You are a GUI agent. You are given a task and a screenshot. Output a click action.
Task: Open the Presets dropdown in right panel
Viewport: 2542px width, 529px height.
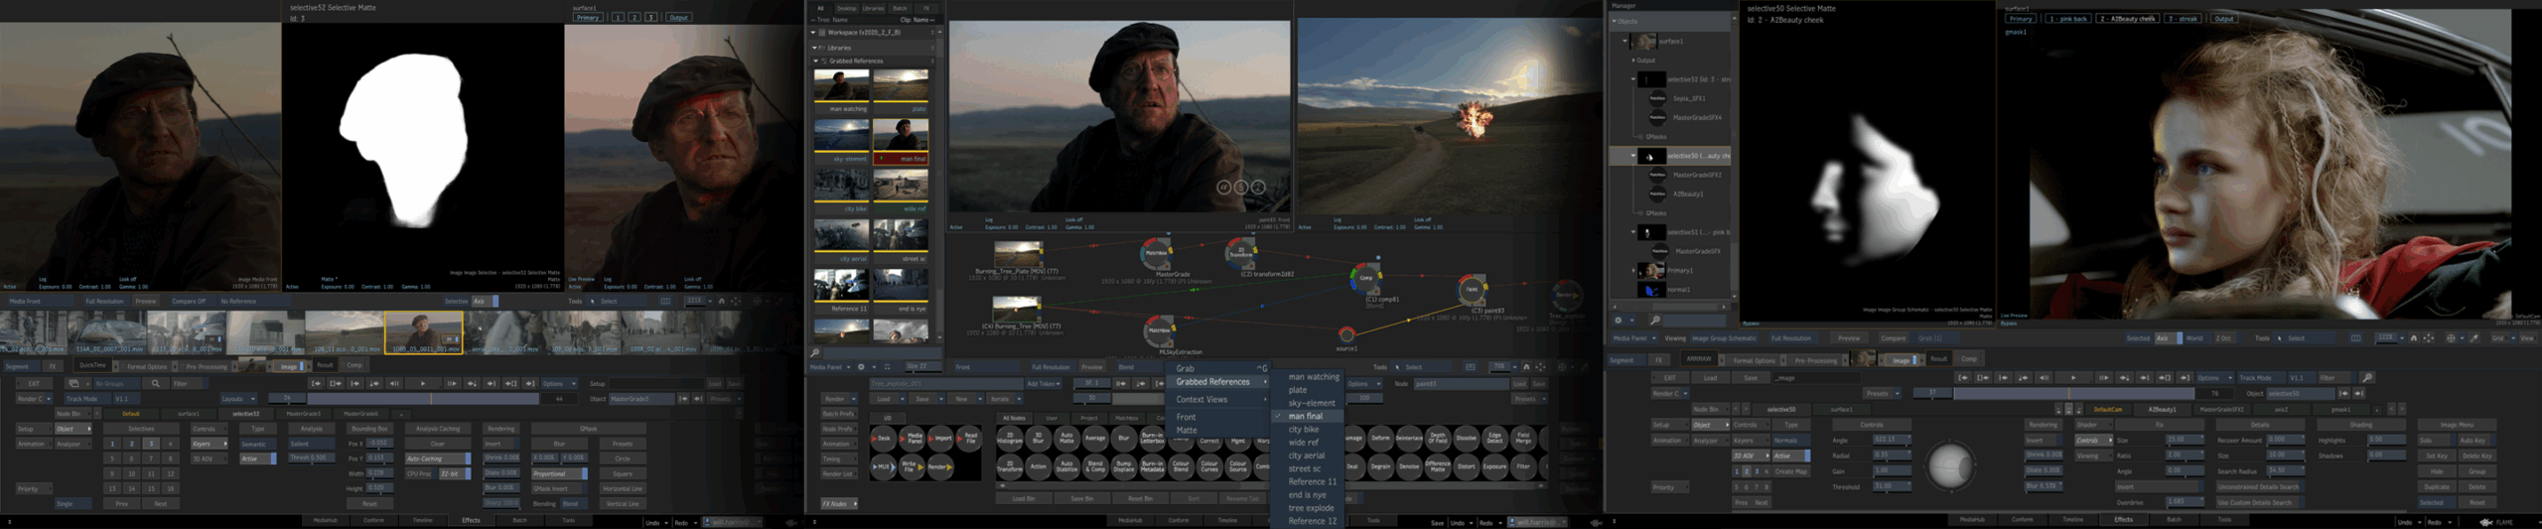click(x=1882, y=394)
